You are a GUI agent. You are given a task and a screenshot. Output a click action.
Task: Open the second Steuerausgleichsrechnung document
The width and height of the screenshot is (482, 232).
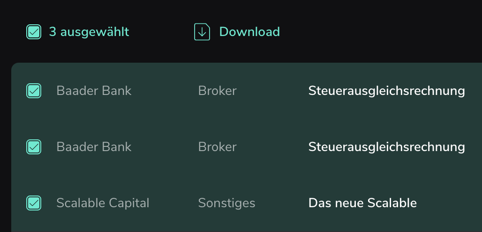[x=386, y=147]
